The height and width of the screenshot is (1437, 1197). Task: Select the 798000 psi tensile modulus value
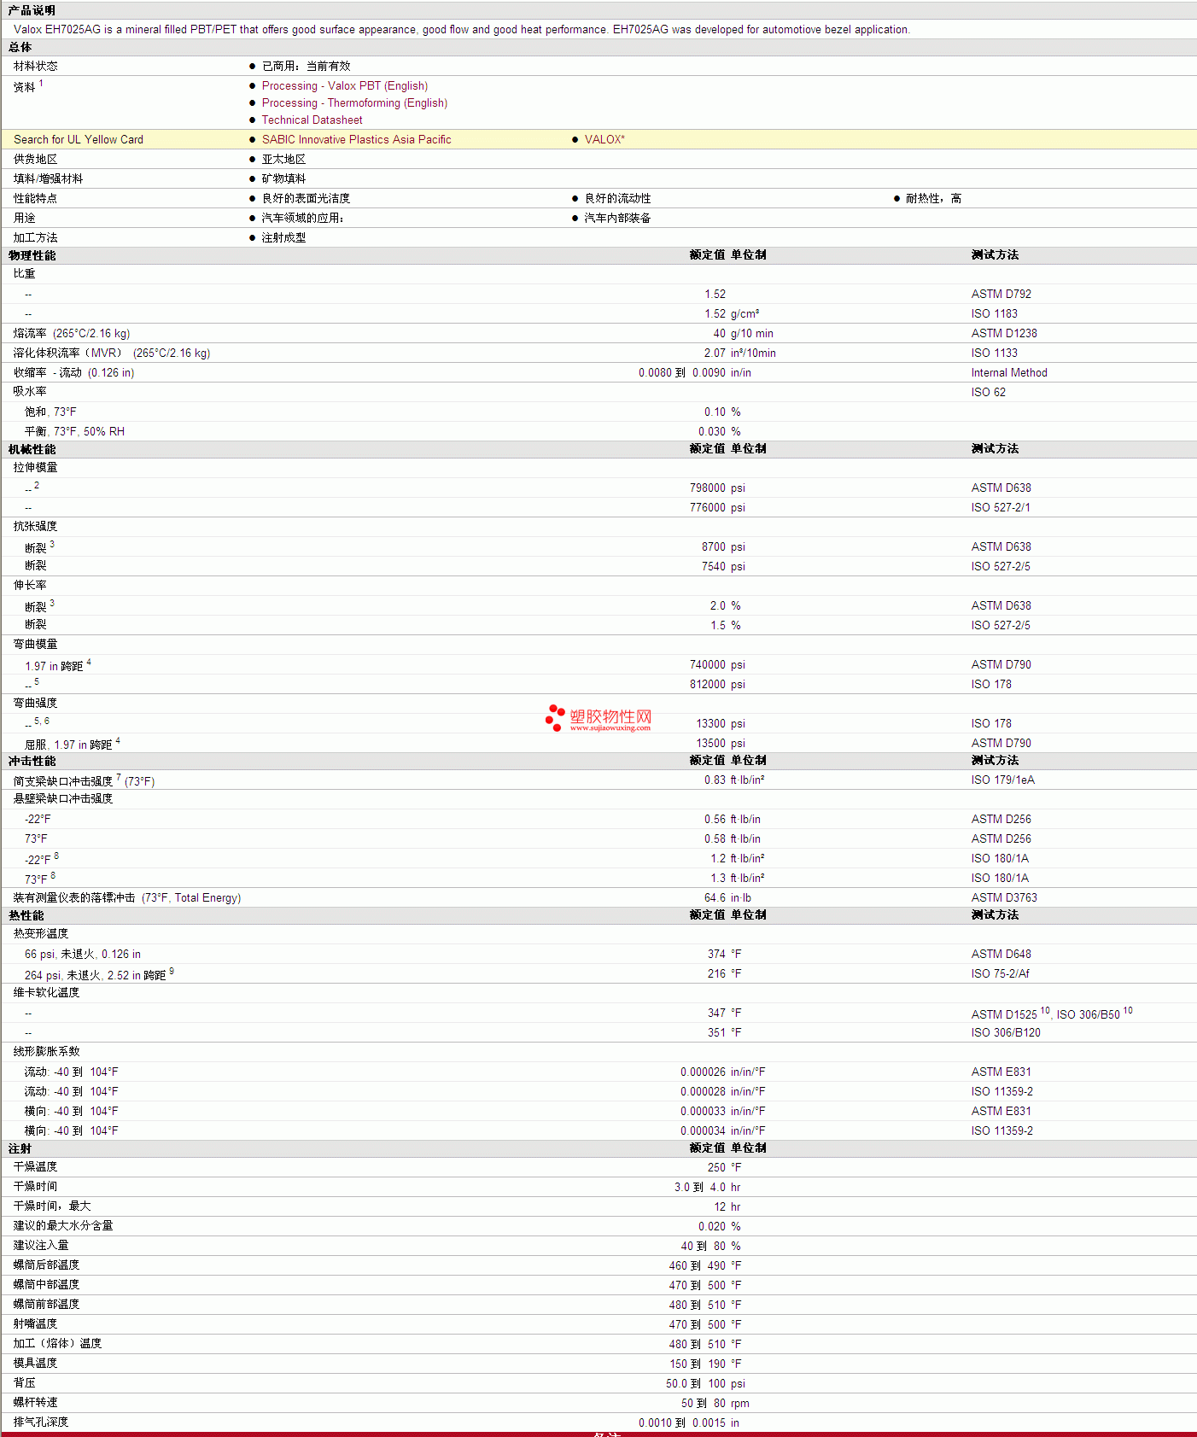717,488
